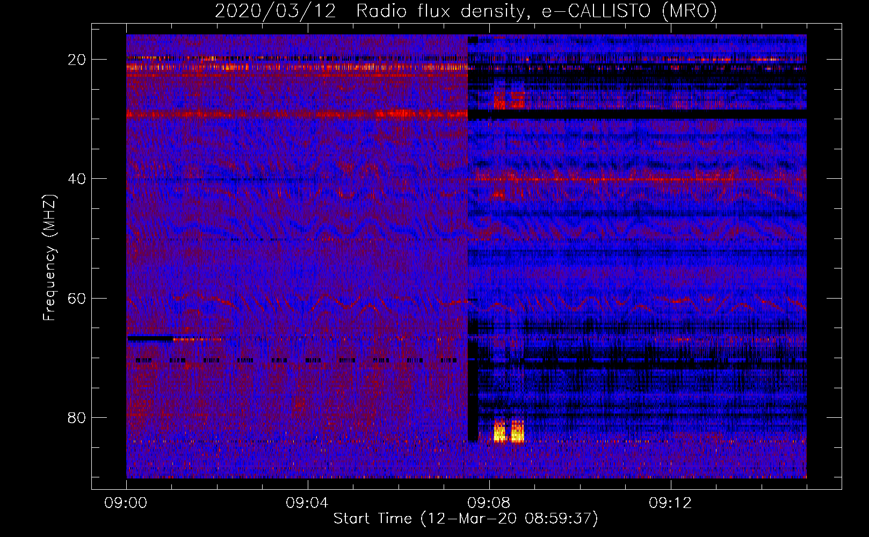Click the '09:12' time tick label
The width and height of the screenshot is (869, 537).
point(671,503)
